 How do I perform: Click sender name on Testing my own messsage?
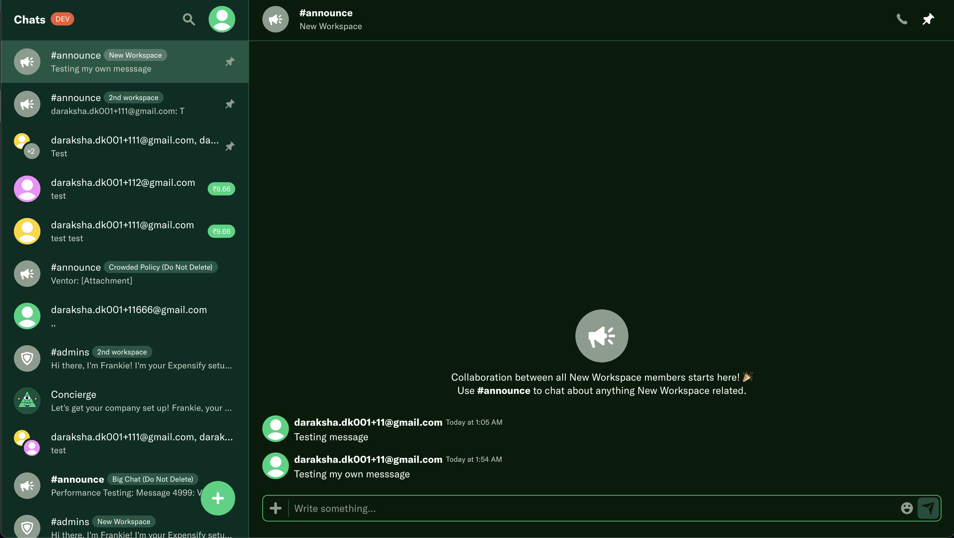(x=368, y=459)
